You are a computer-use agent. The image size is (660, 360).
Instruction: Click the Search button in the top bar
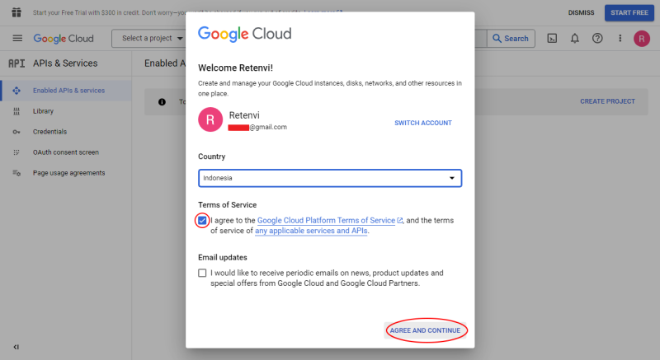coord(511,38)
